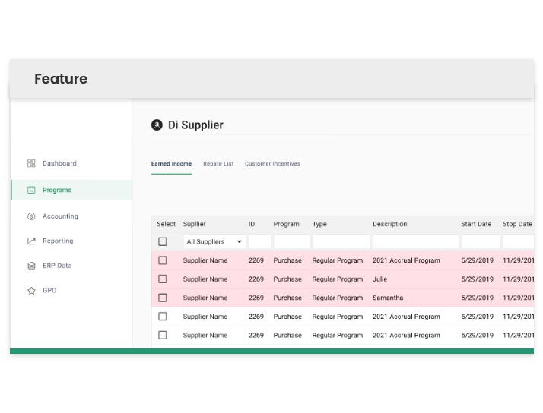Select the Samantha row checkbox
Image resolution: width=543 pixels, height=413 pixels.
click(x=162, y=298)
